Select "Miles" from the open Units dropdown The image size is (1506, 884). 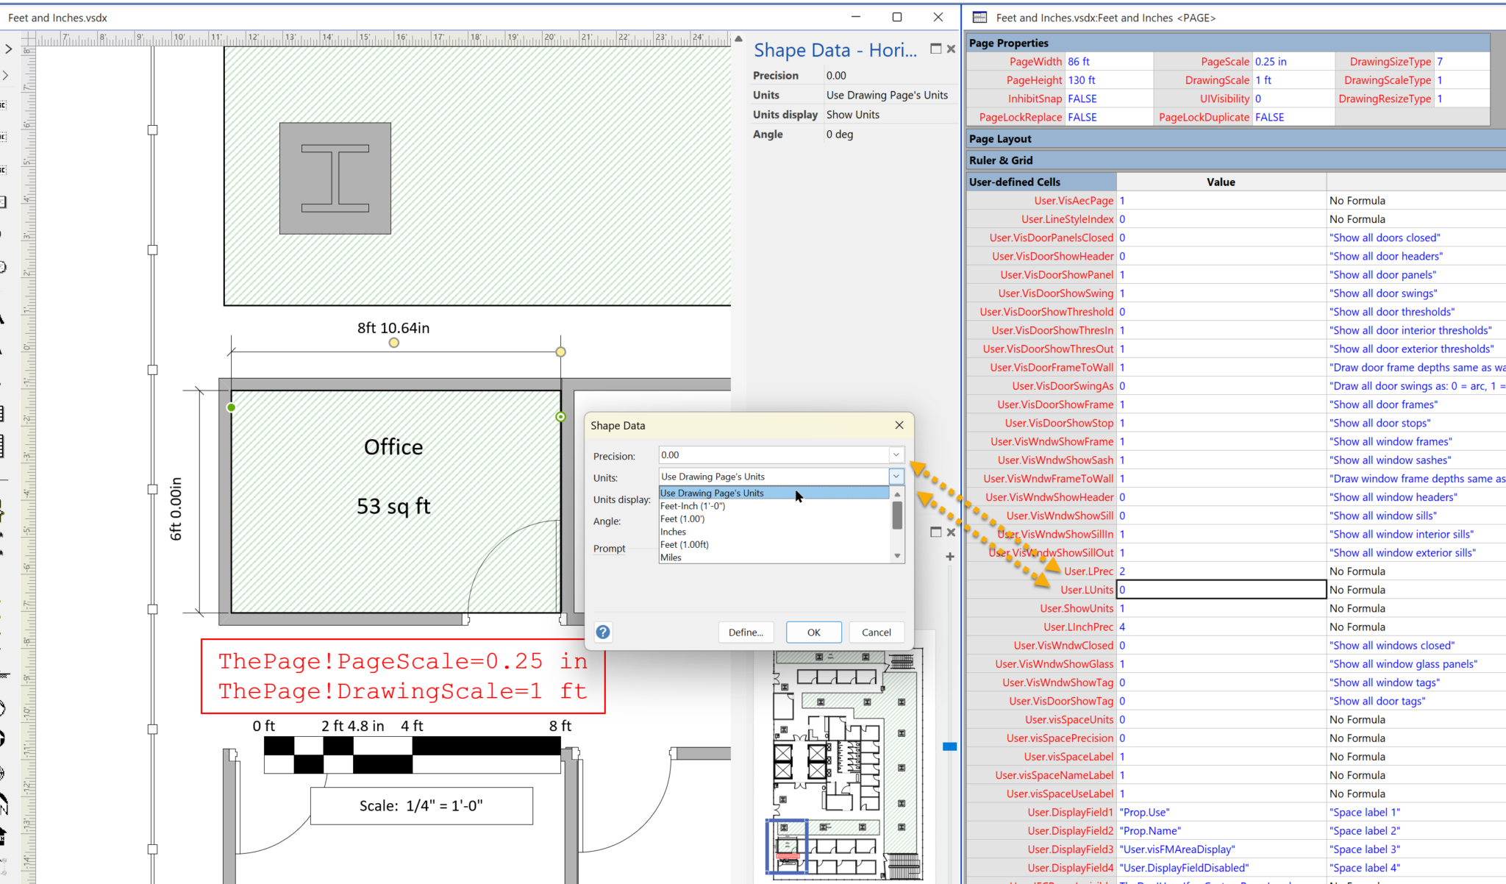[671, 557]
